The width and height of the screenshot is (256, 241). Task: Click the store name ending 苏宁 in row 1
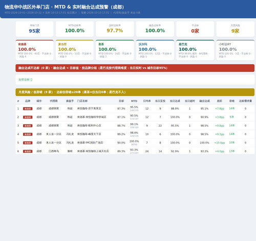89,109
